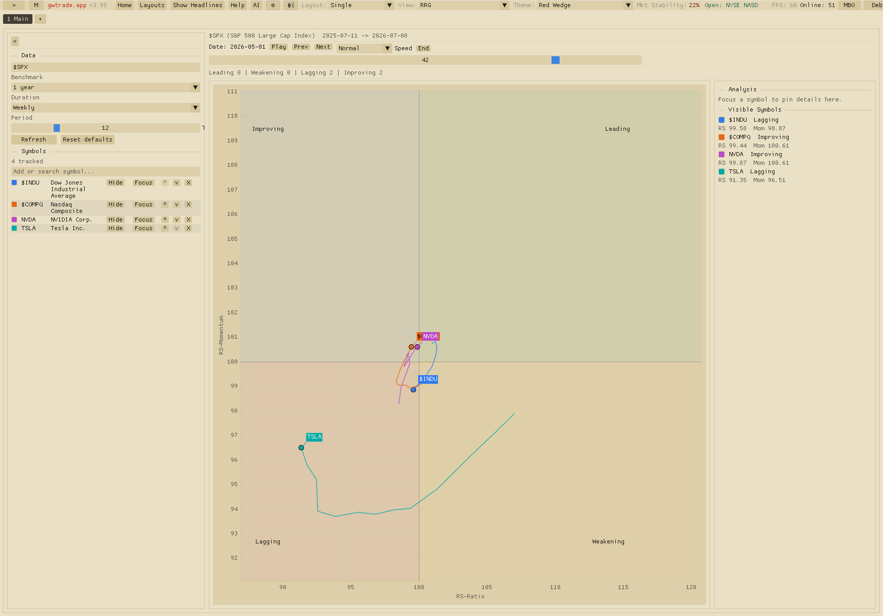
Task: Open the Home menu
Action: tap(124, 5)
